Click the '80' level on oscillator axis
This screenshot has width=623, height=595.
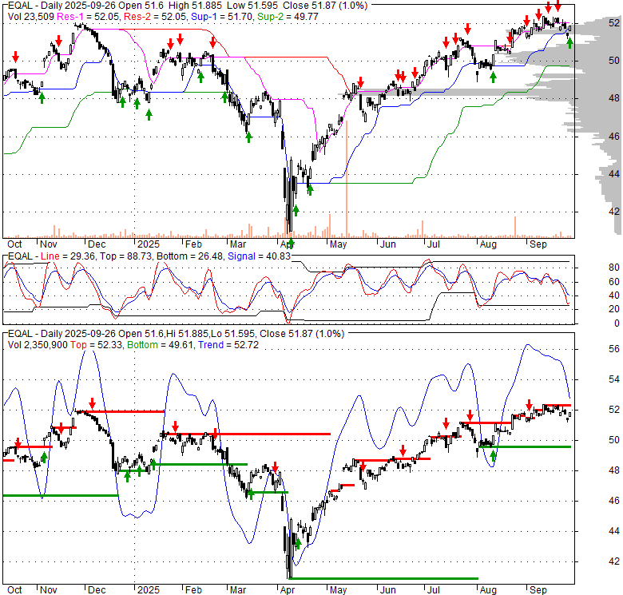(x=614, y=268)
